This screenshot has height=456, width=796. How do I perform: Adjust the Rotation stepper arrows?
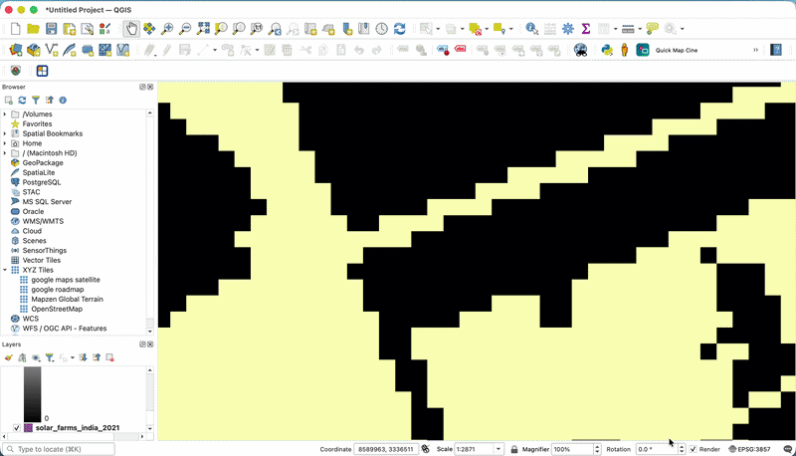coord(682,449)
